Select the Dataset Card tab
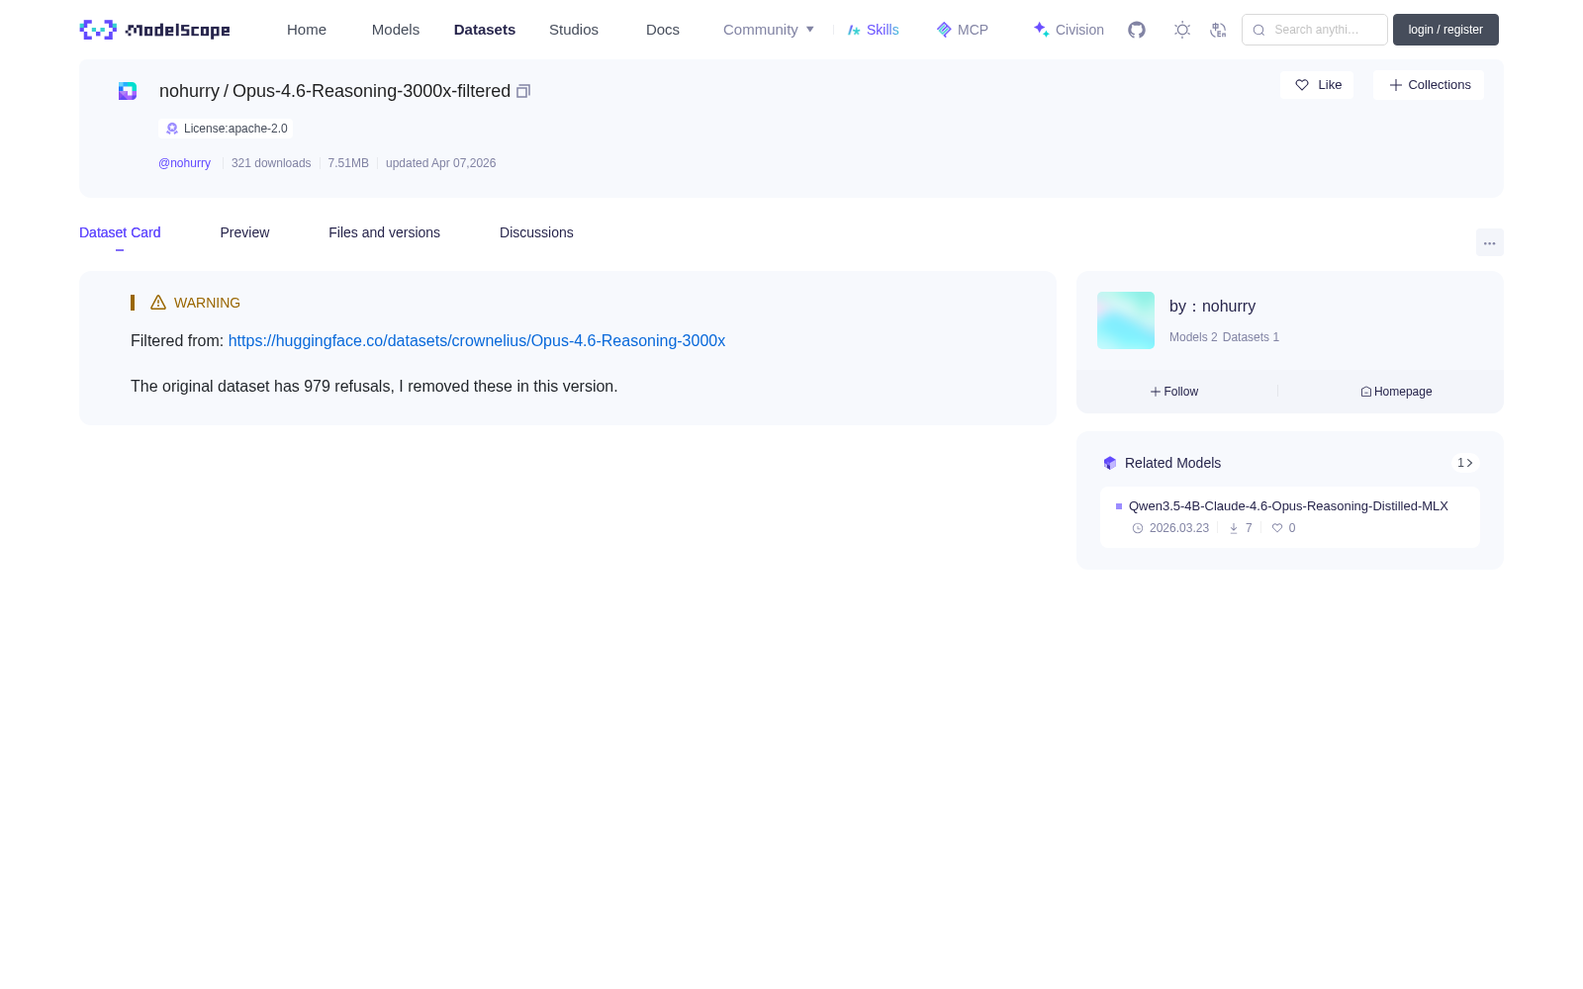This screenshot has height=989, width=1583. coord(120,232)
